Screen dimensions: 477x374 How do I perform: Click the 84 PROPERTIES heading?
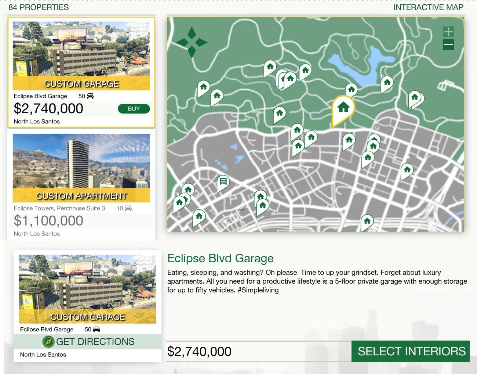[x=39, y=7]
